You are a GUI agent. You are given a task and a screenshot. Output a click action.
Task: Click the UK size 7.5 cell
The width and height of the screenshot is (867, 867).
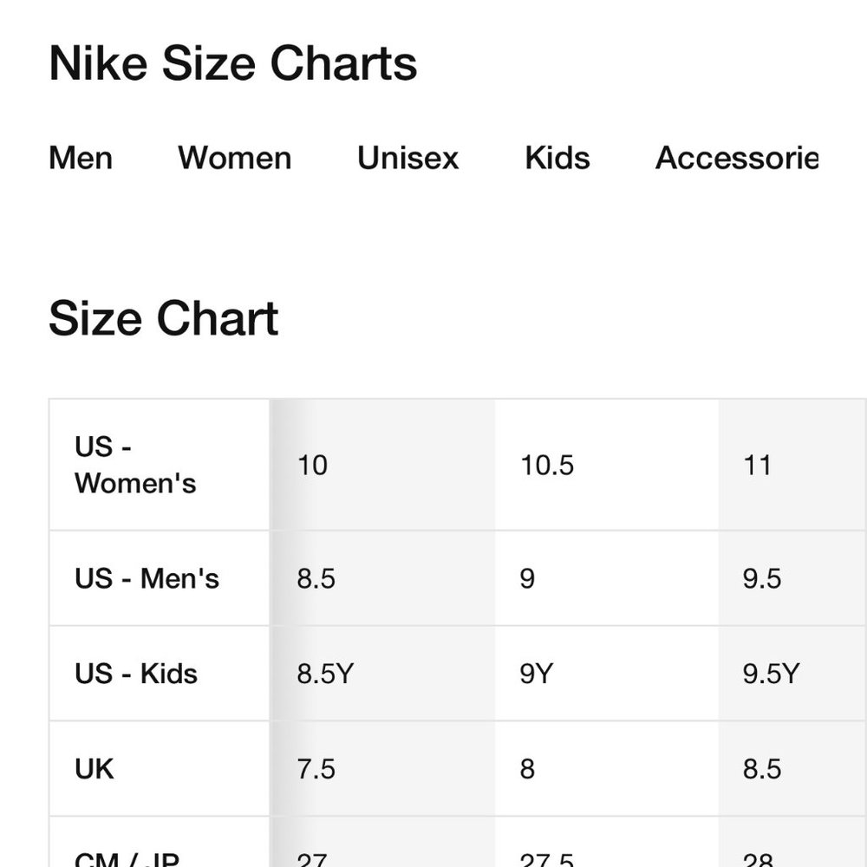(x=382, y=768)
